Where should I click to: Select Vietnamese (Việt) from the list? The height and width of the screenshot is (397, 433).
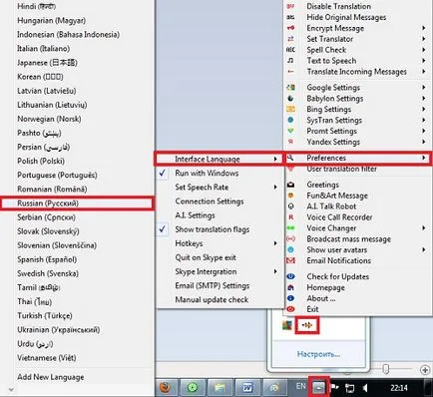(x=46, y=358)
